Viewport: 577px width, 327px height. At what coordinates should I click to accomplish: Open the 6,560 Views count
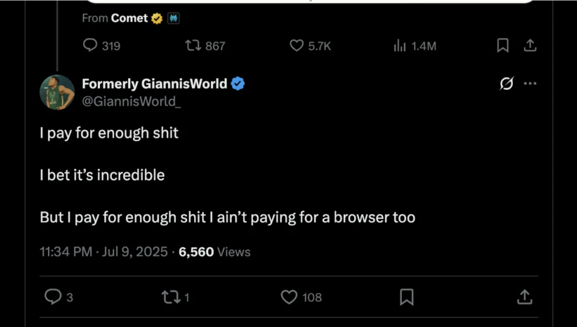pos(215,252)
